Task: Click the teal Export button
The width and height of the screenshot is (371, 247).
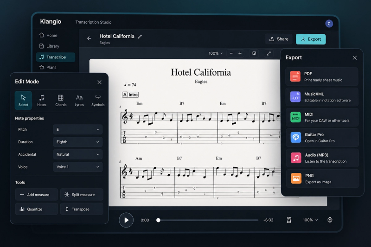Action: coord(311,39)
